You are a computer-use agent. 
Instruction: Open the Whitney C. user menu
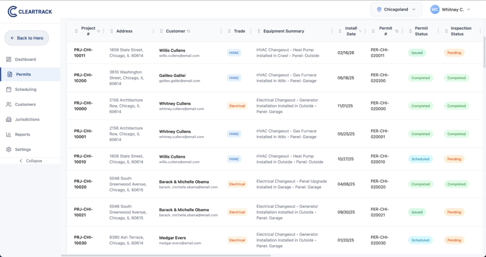pos(450,9)
